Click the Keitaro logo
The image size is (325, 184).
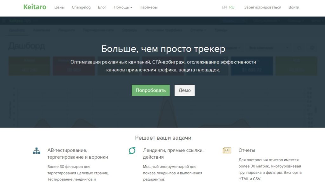click(35, 7)
